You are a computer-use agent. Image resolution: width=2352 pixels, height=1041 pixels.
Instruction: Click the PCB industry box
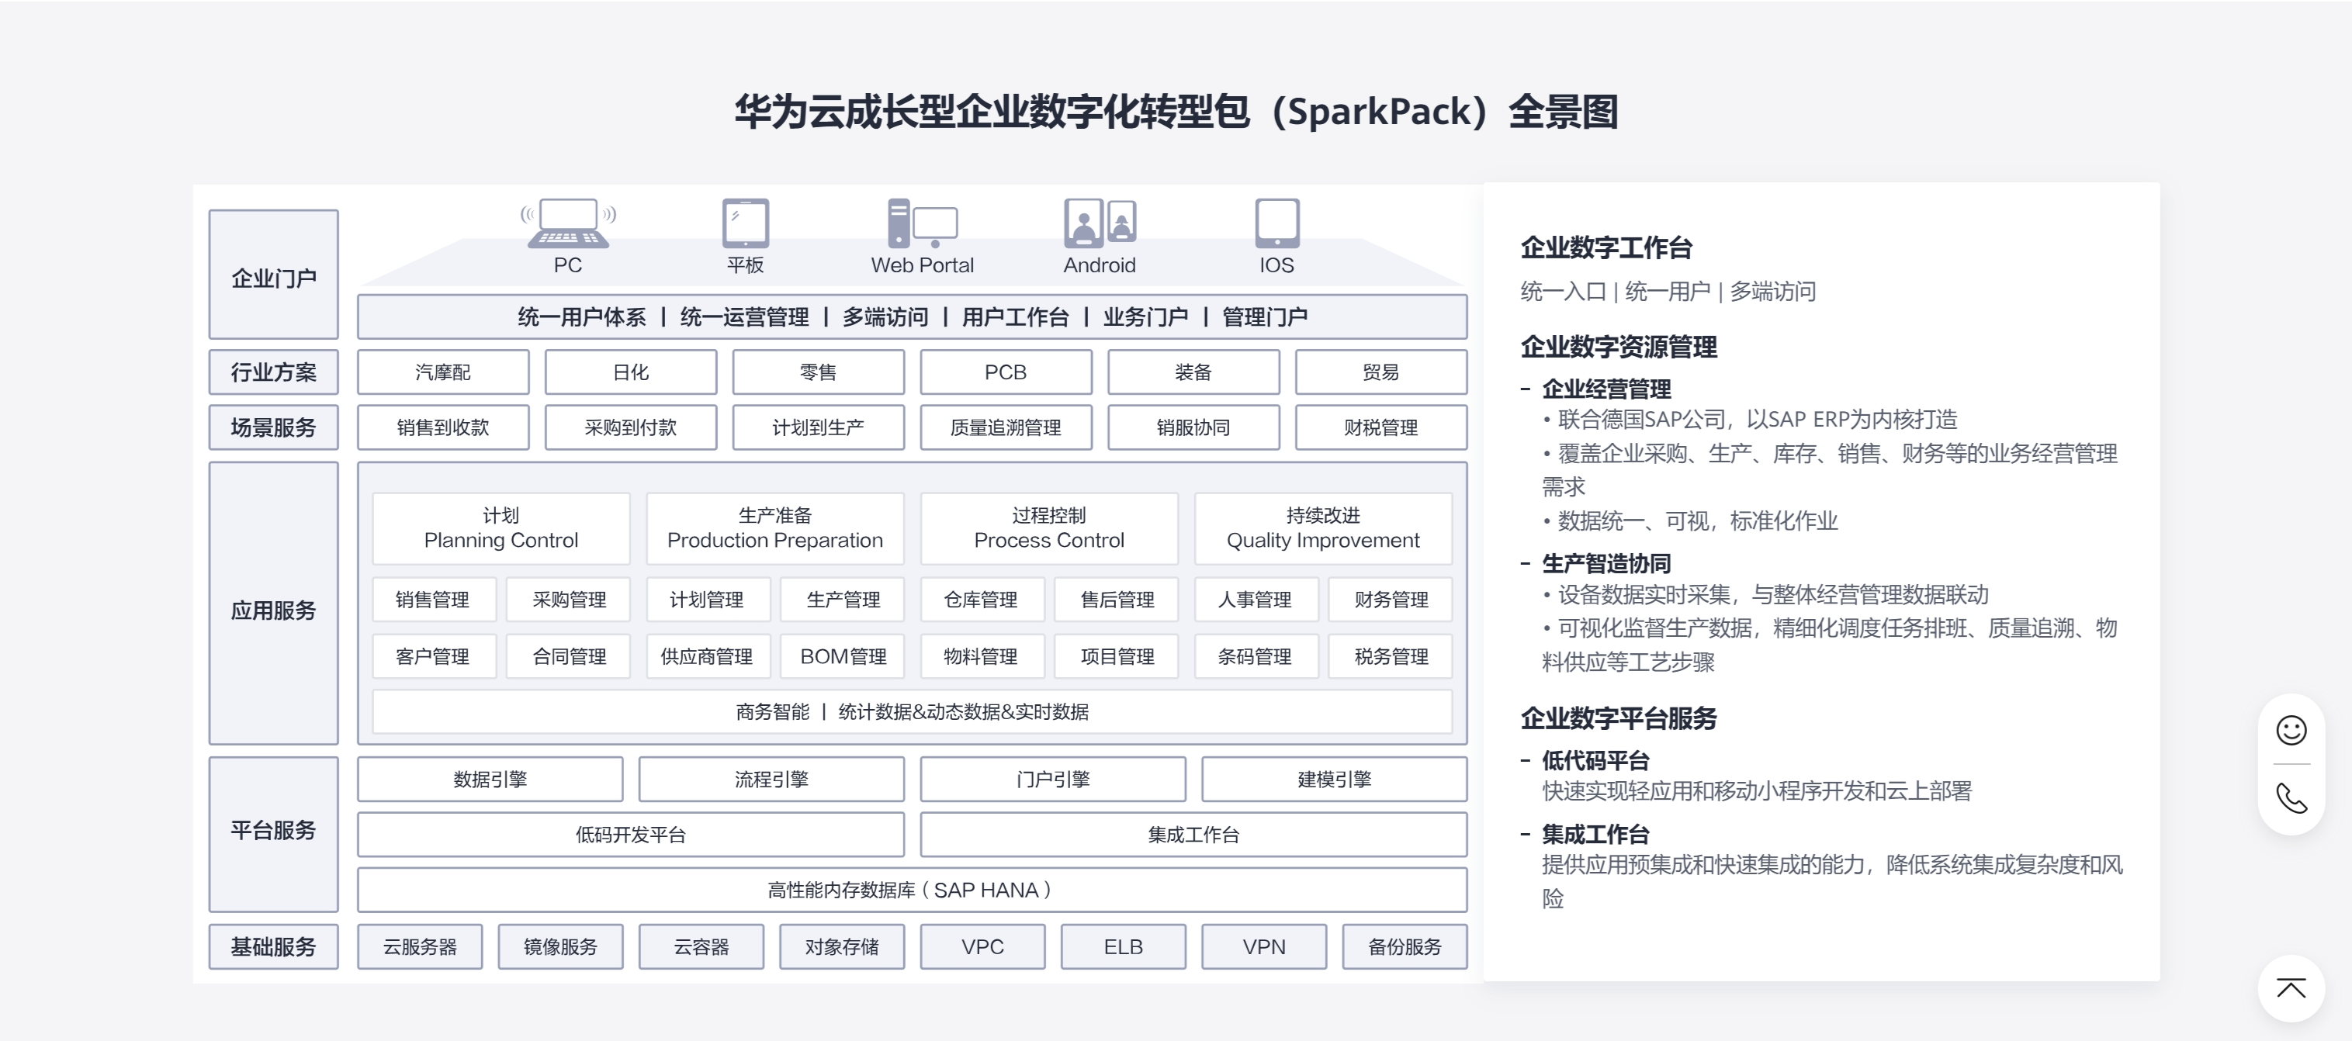1005,372
